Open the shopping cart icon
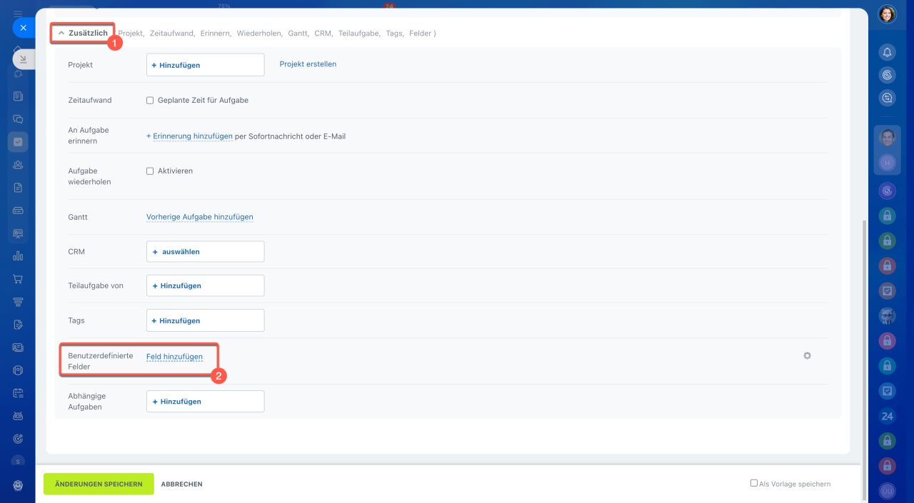This screenshot has width=914, height=503. (x=18, y=279)
